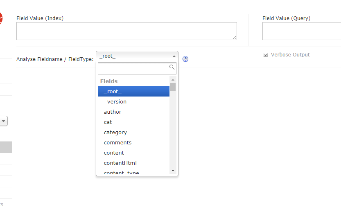Focus the Field Value (Query) text area
The height and width of the screenshot is (209, 341).
point(301,31)
